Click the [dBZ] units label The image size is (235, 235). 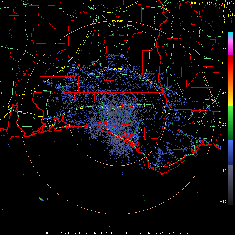pyautogui.click(x=222, y=18)
